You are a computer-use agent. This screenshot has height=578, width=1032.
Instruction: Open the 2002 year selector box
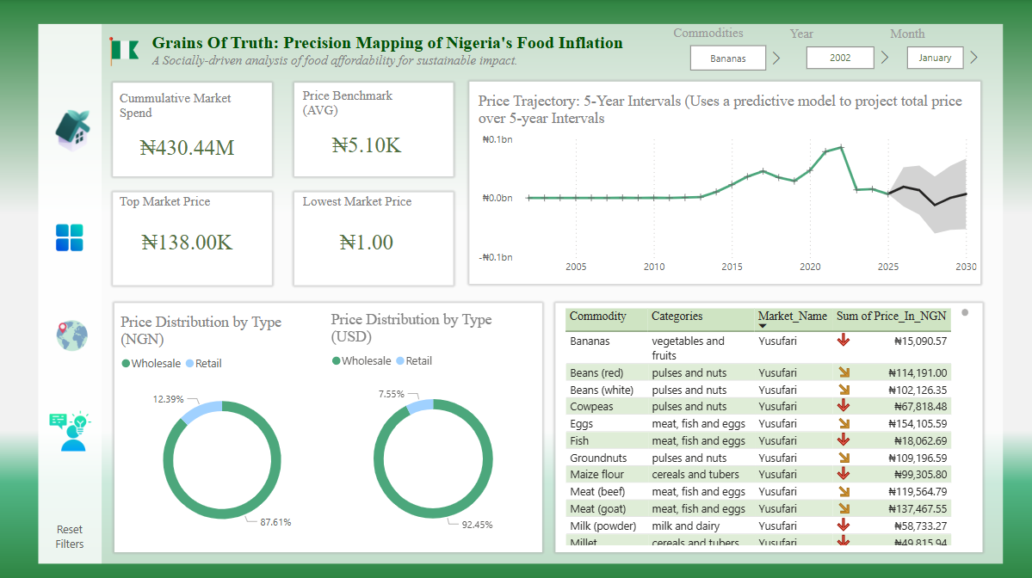click(840, 58)
